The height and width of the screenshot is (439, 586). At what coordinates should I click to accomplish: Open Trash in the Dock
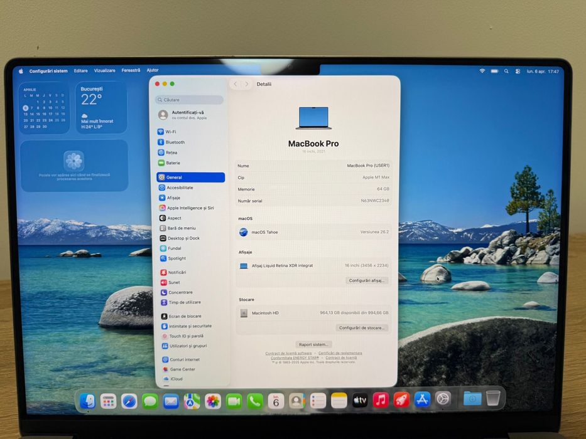[493, 398]
